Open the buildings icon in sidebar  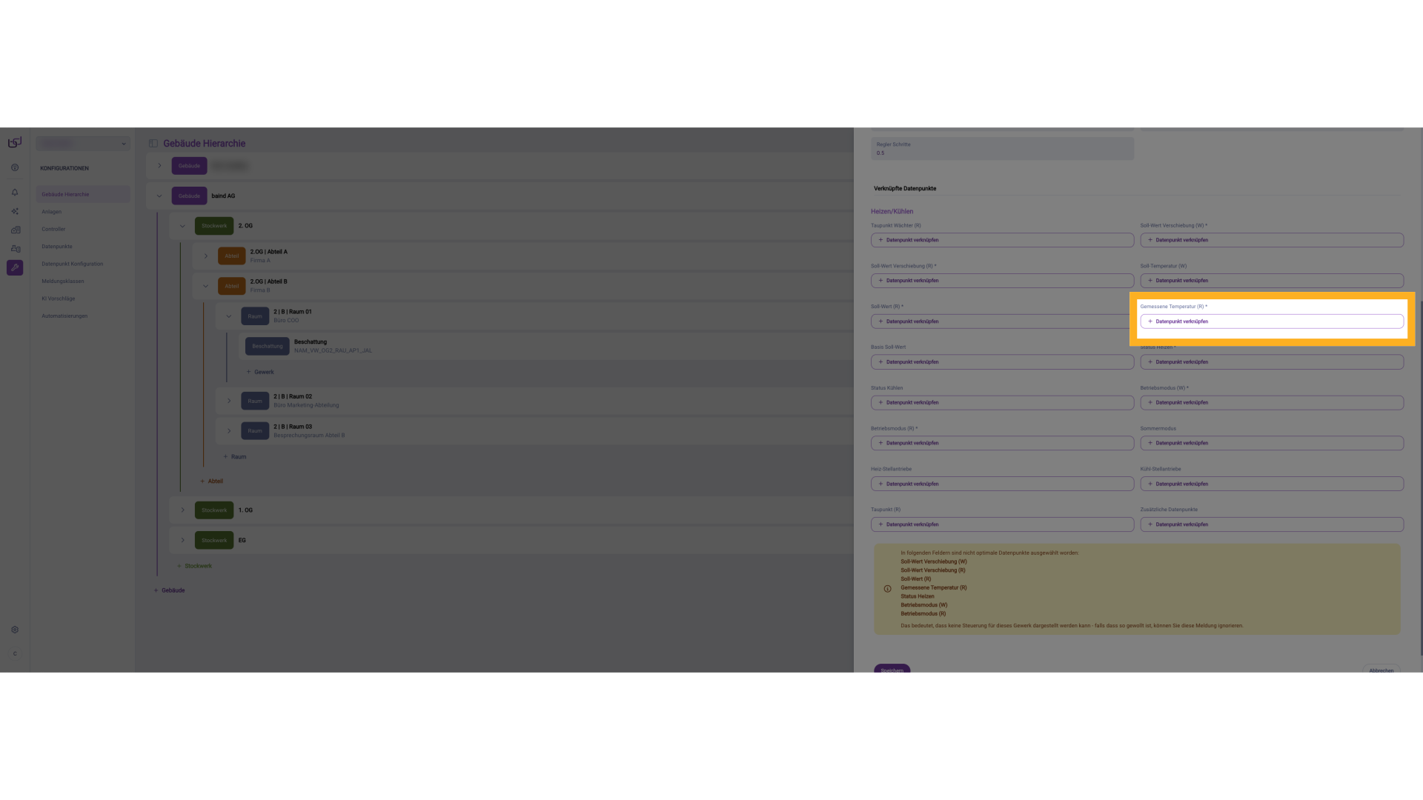pos(15,230)
